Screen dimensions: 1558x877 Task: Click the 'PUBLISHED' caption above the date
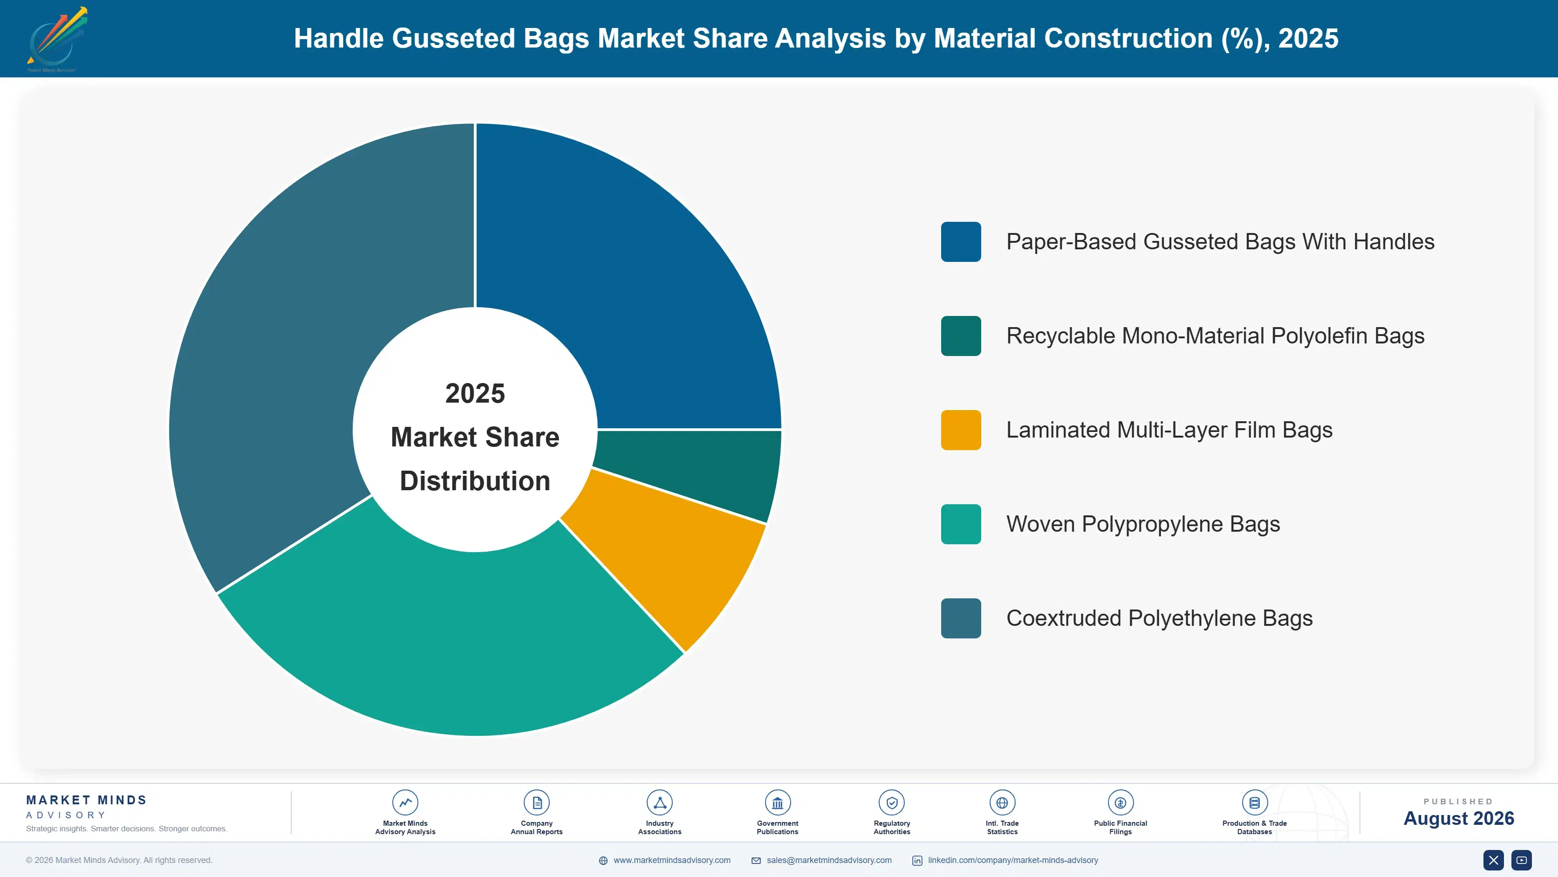pos(1458,802)
